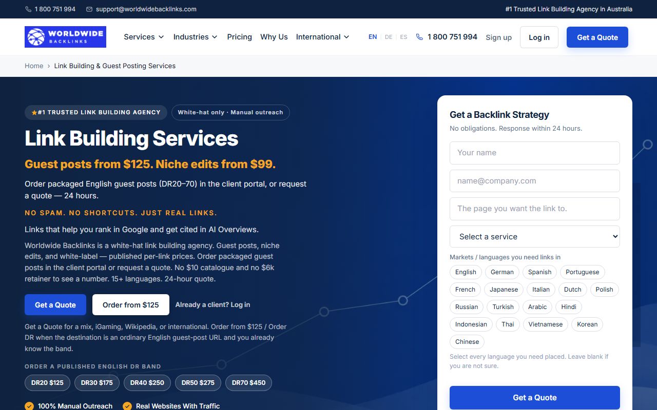Go to Why Us
Image resolution: width=657 pixels, height=410 pixels.
coord(274,37)
